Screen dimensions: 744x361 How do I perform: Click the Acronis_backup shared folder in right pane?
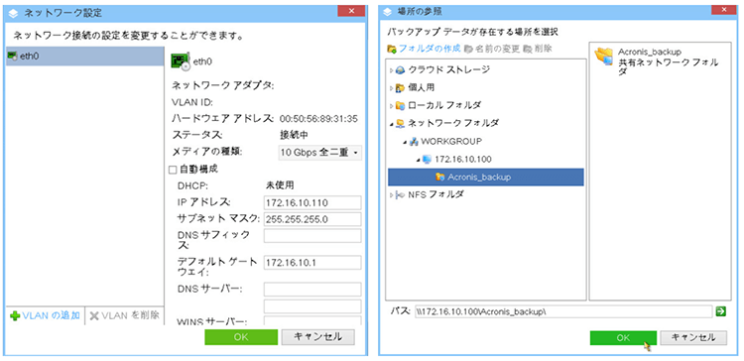pos(658,61)
